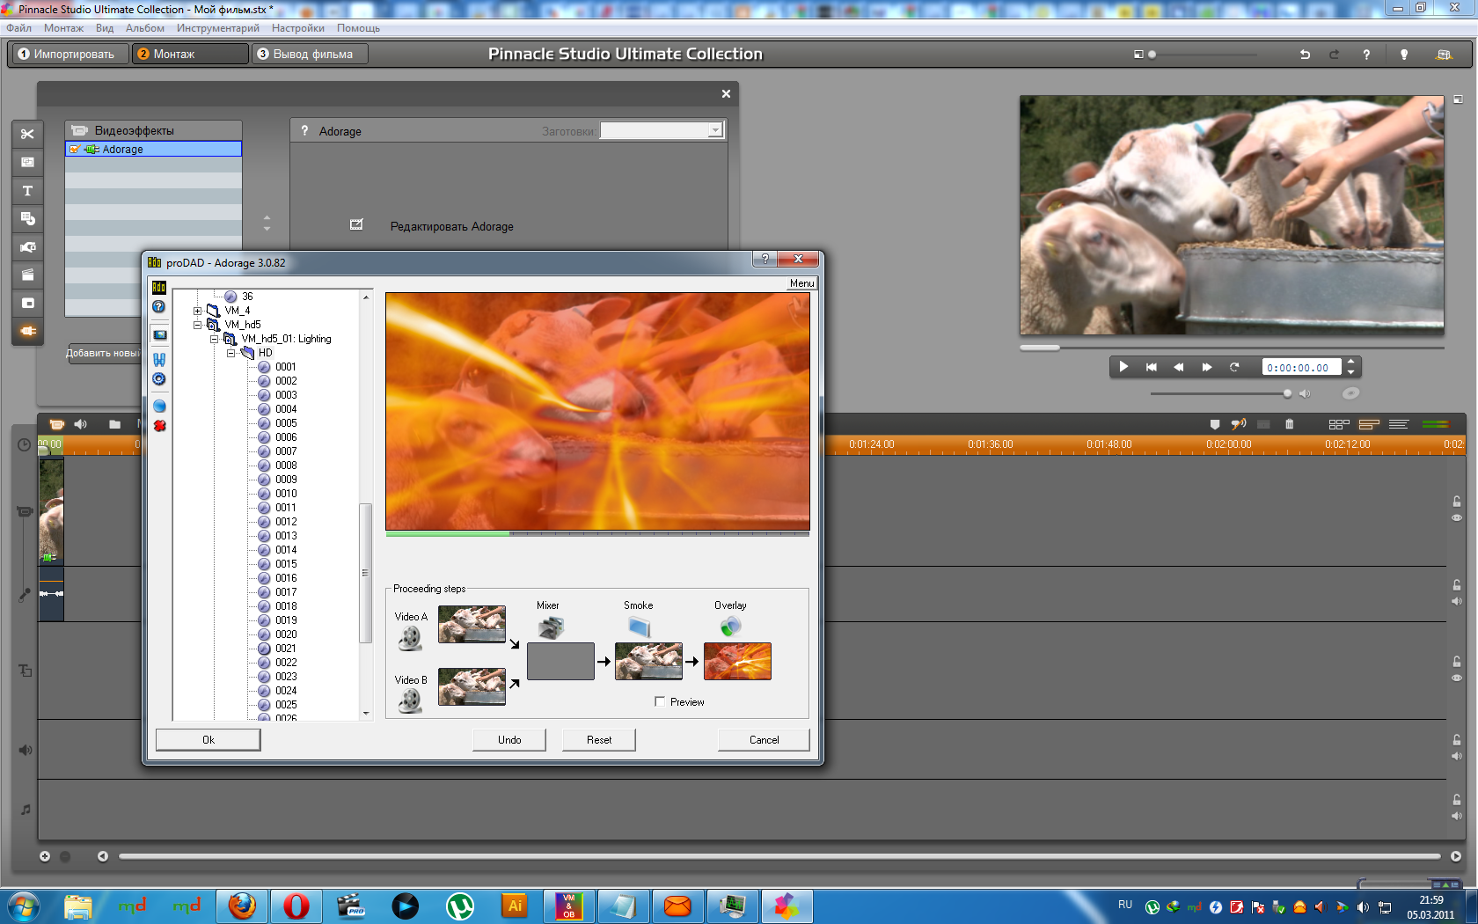The width and height of the screenshot is (1478, 924).
Task: Click the Mixer icon in proceeding steps
Action: [551, 627]
